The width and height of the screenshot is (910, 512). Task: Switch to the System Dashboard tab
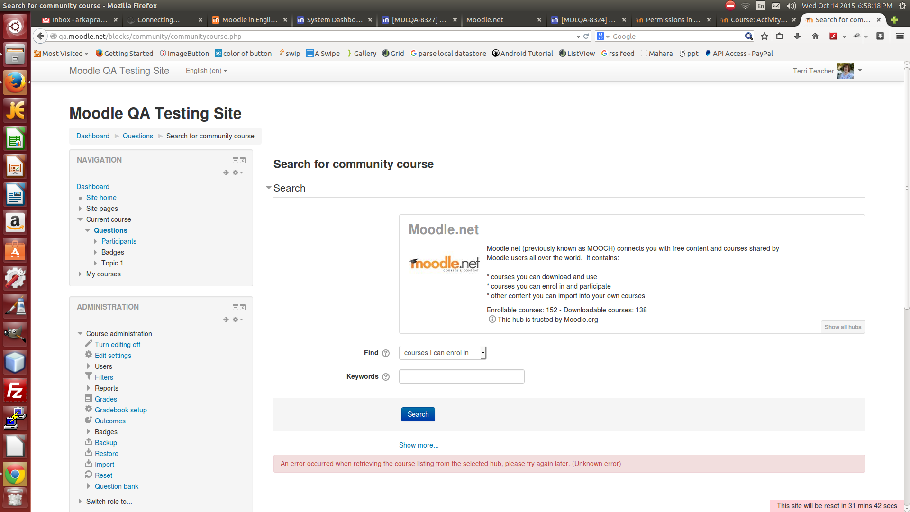tap(334, 20)
